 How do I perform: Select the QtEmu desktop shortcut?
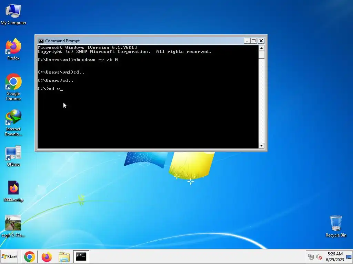[13, 156]
